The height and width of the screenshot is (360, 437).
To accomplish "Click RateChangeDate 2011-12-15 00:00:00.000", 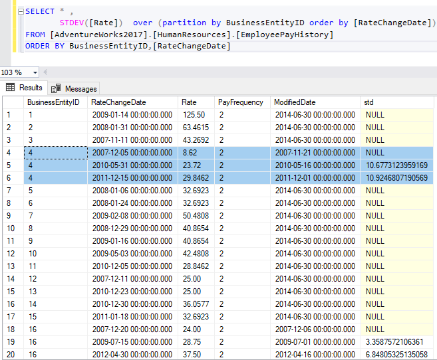I will (132, 178).
